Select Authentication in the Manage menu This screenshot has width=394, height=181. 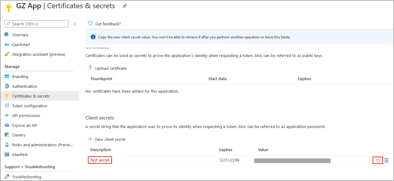tap(24, 86)
